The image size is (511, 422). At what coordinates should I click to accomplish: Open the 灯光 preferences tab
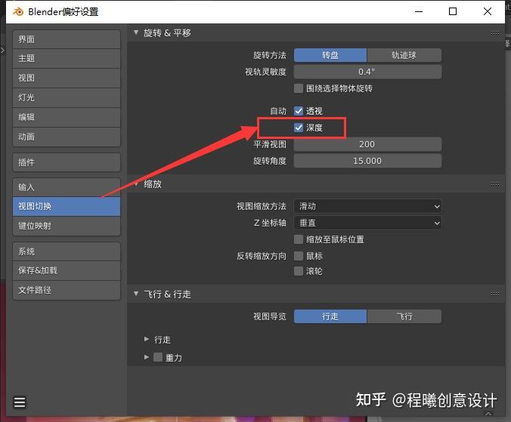coord(67,97)
